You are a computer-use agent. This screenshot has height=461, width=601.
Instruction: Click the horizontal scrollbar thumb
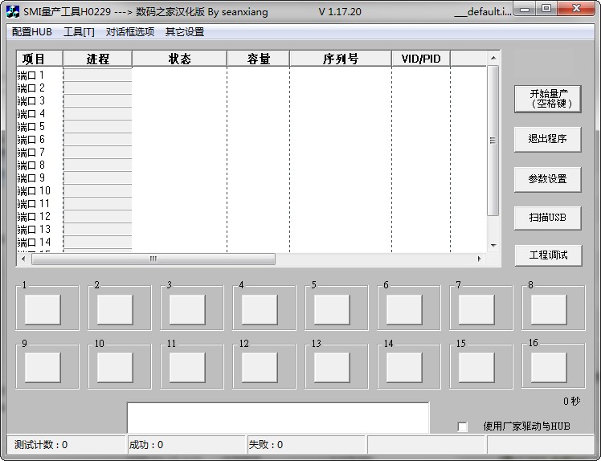[153, 259]
